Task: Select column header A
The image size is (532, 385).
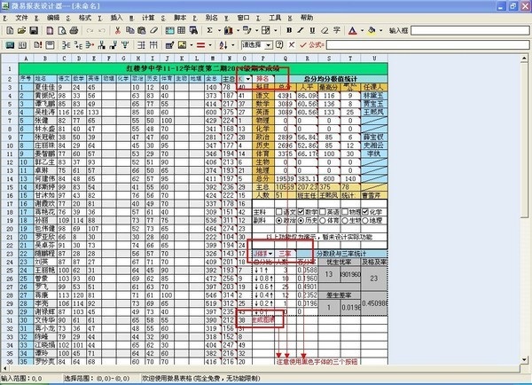Action: point(26,59)
